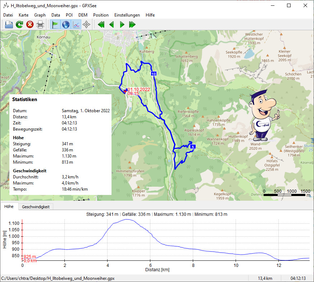Expand the Graph menu
The height and width of the screenshot is (282, 314).
coord(40,15)
